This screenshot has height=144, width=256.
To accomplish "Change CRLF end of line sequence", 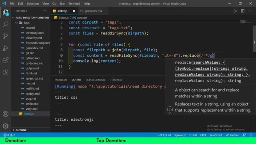I will tap(203, 135).
